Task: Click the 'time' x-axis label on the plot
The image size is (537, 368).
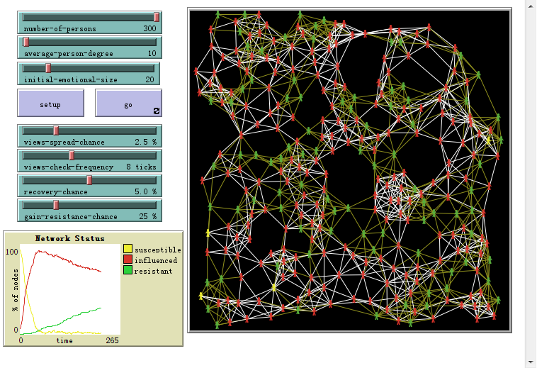Action: click(x=64, y=341)
